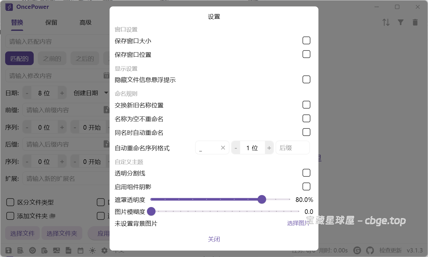This screenshot has width=428, height=257.
Task: Click 关闭 to close settings dialog
Action: tap(214, 239)
